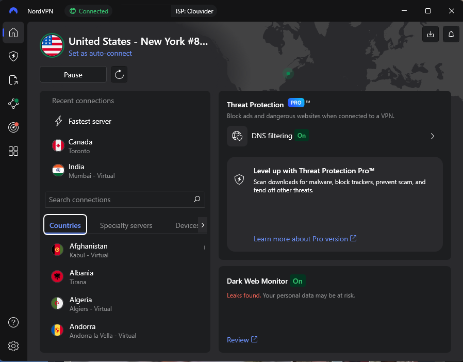Click the United States - New York server title
The image size is (463, 362).
click(x=138, y=41)
